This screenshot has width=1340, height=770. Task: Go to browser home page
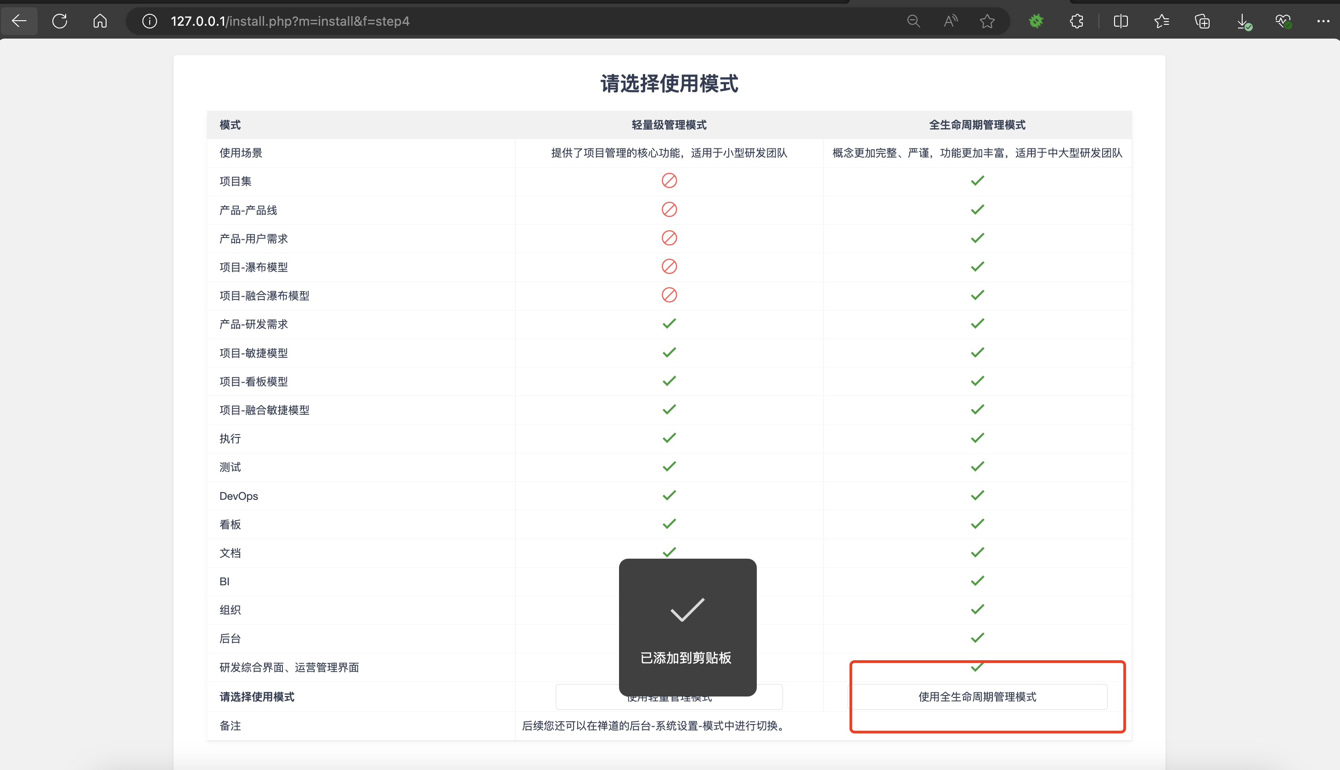pos(100,21)
